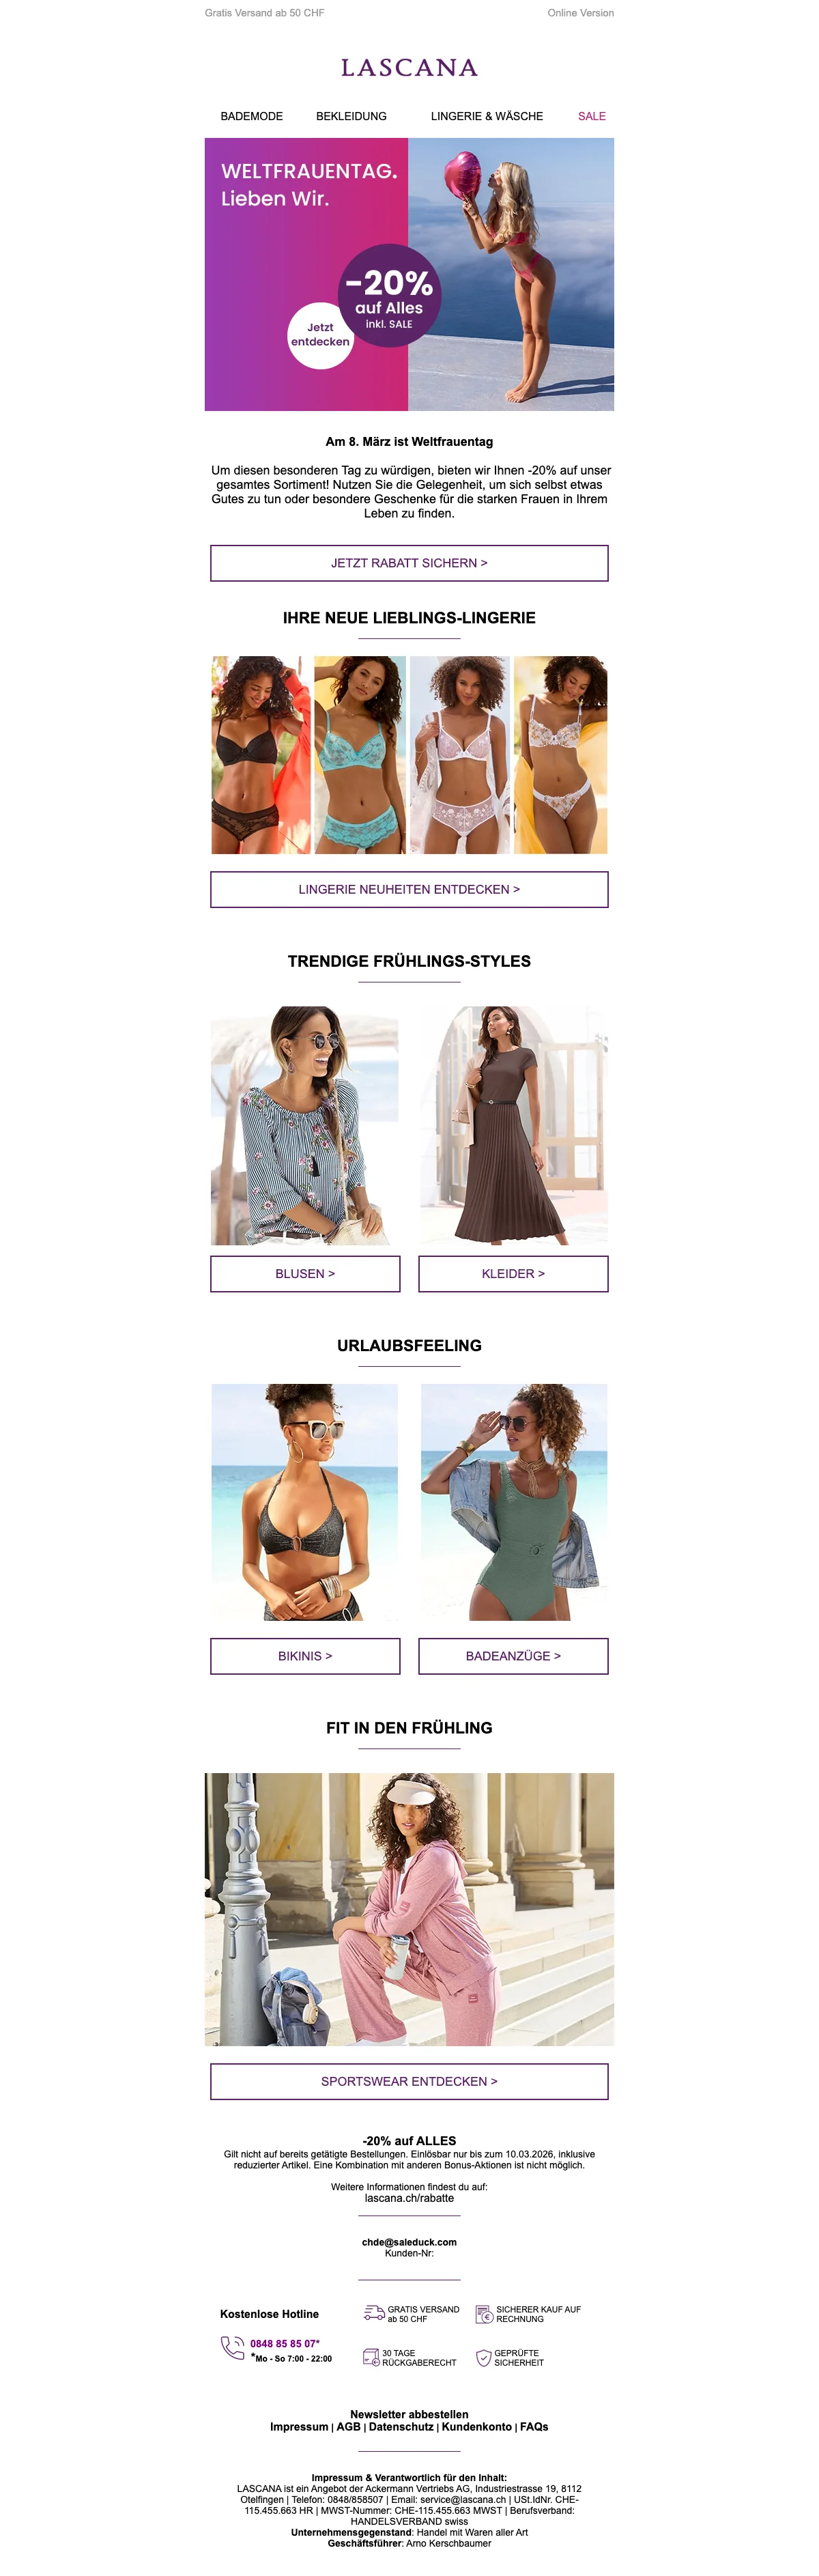Image resolution: width=819 pixels, height=2576 pixels.
Task: Click the brown pleated dress image
Action: 513,1125
